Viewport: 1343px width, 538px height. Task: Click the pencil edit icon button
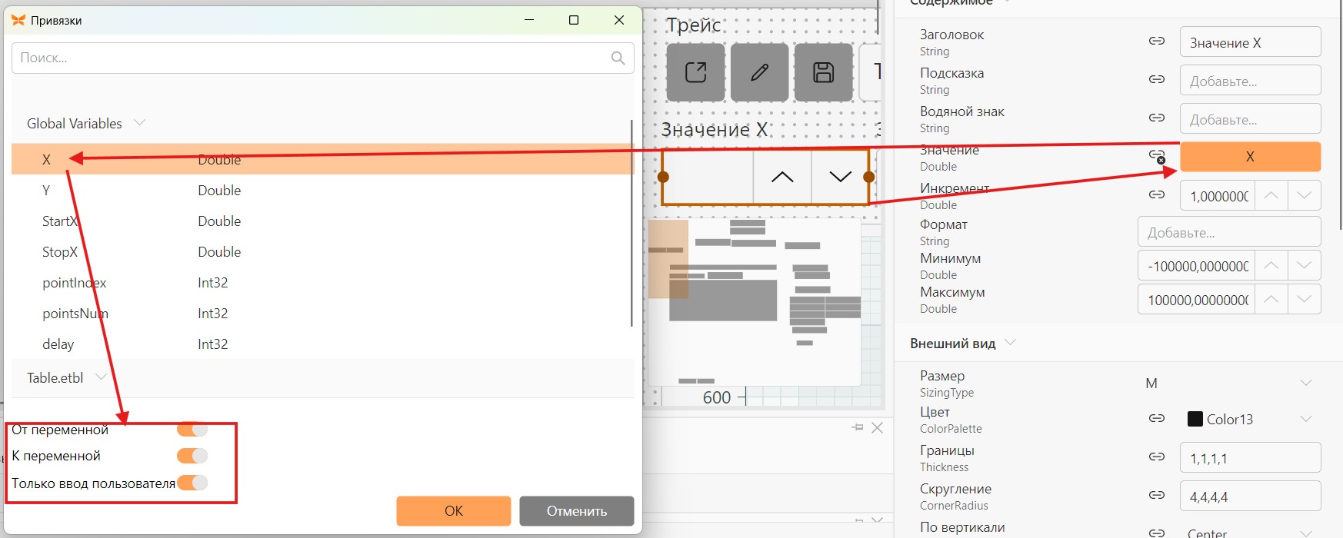759,72
